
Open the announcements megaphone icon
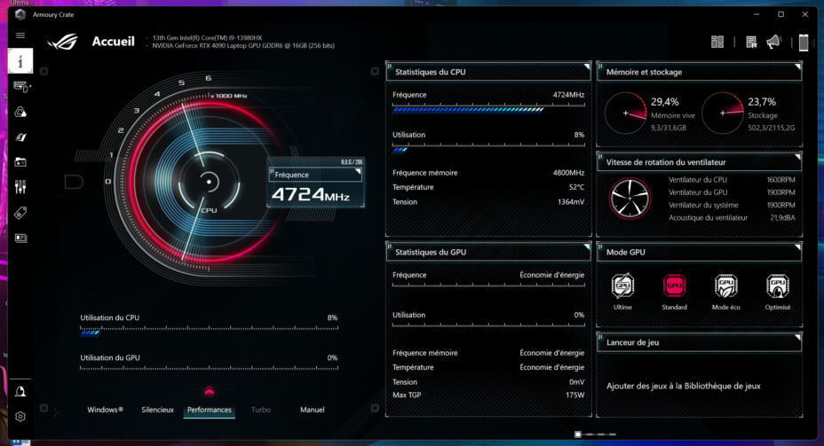coord(774,42)
